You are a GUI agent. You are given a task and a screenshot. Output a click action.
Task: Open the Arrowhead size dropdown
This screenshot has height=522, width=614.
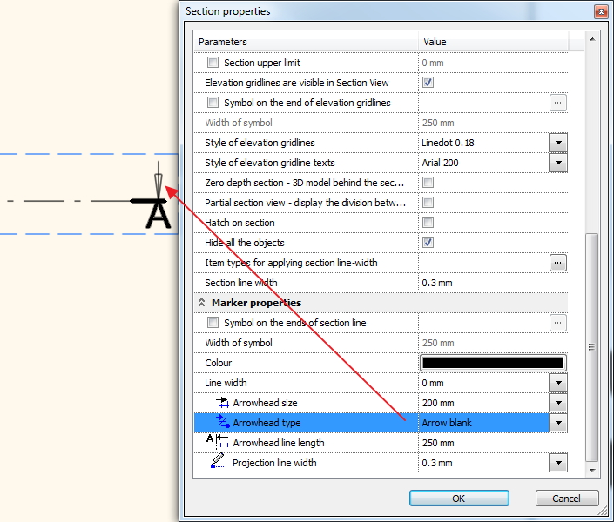coord(558,403)
